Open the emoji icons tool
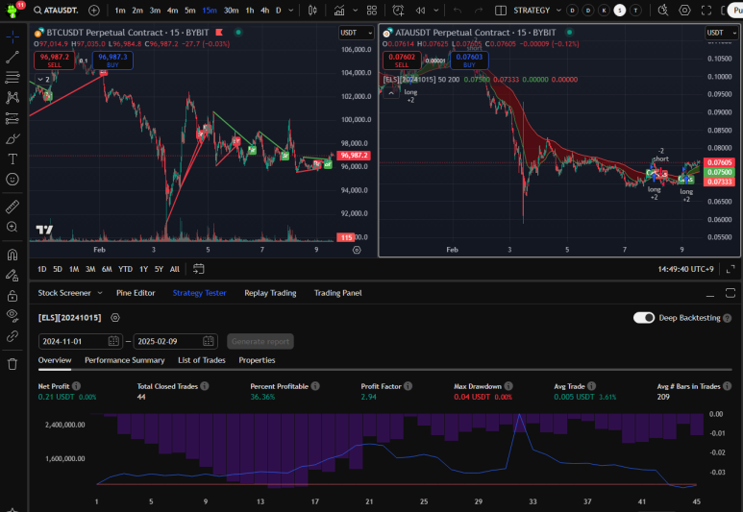743x512 pixels. (12, 179)
